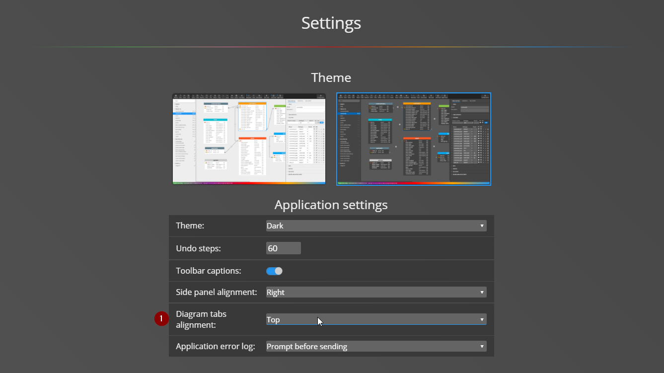Open the Theme dropdown set to Dark
The width and height of the screenshot is (664, 373).
(376, 225)
